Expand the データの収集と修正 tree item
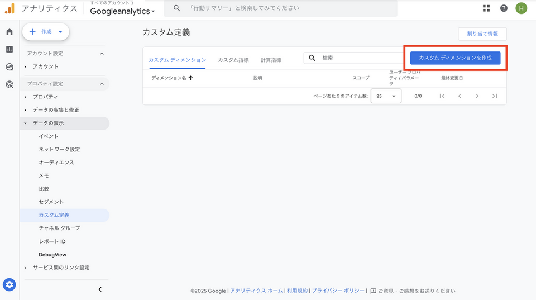Image resolution: width=536 pixels, height=300 pixels. pos(25,110)
